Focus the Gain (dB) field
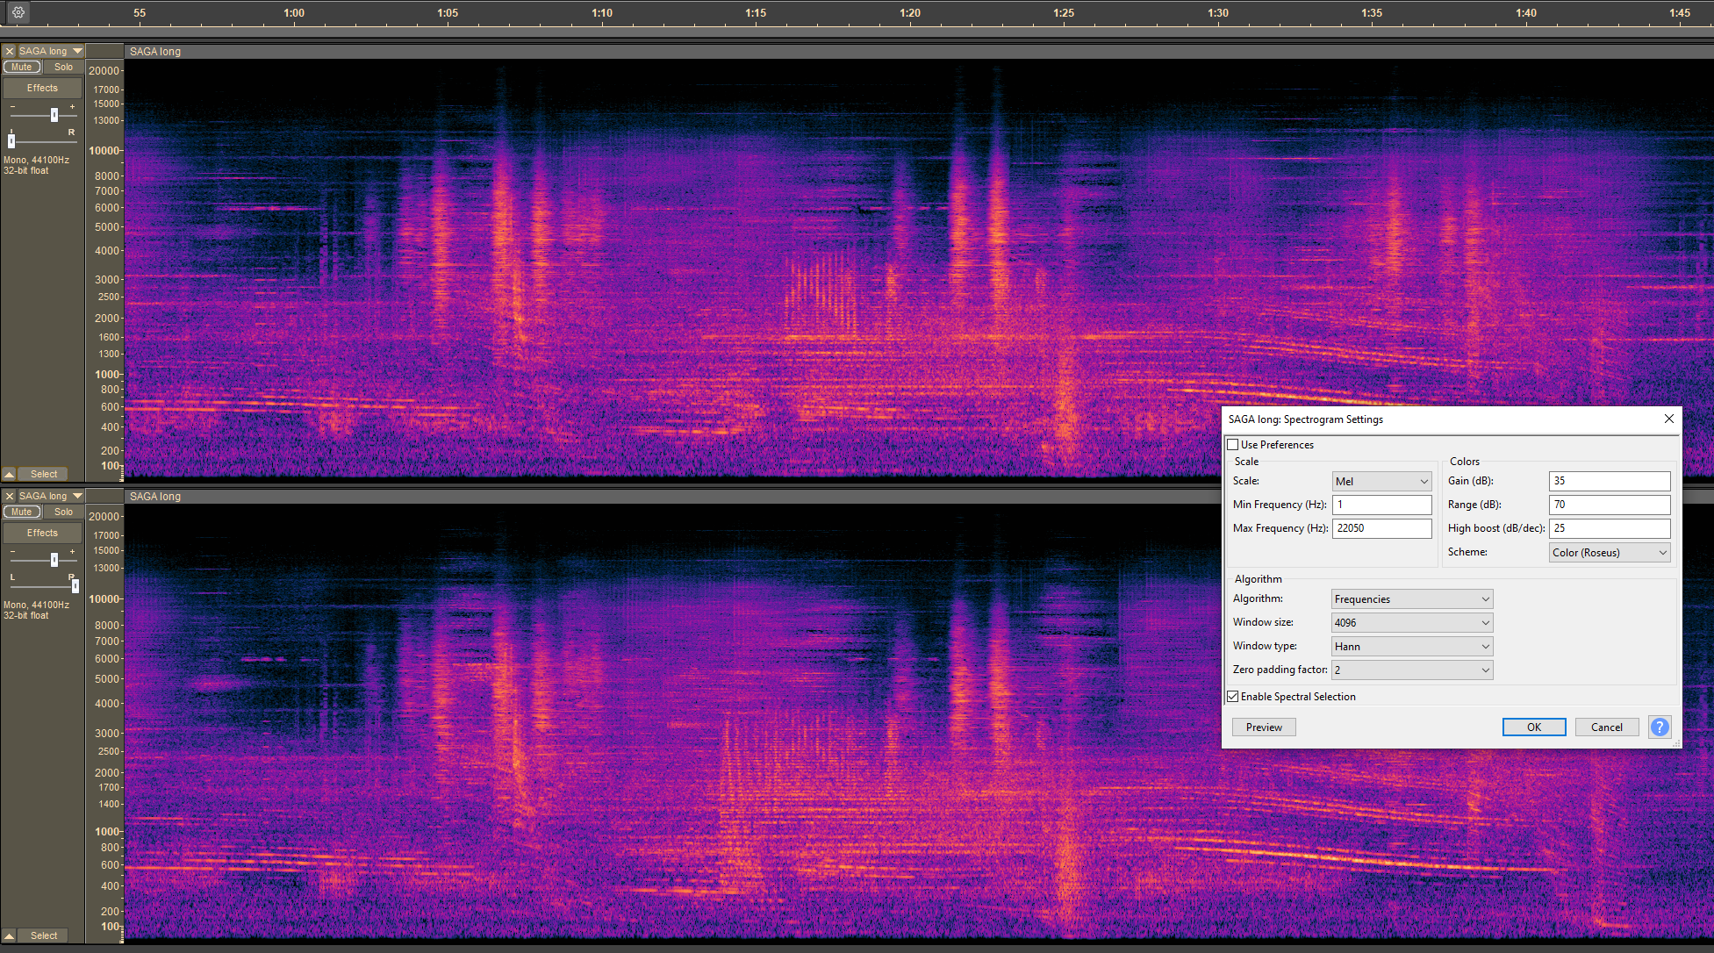This screenshot has height=953, width=1714. point(1610,481)
